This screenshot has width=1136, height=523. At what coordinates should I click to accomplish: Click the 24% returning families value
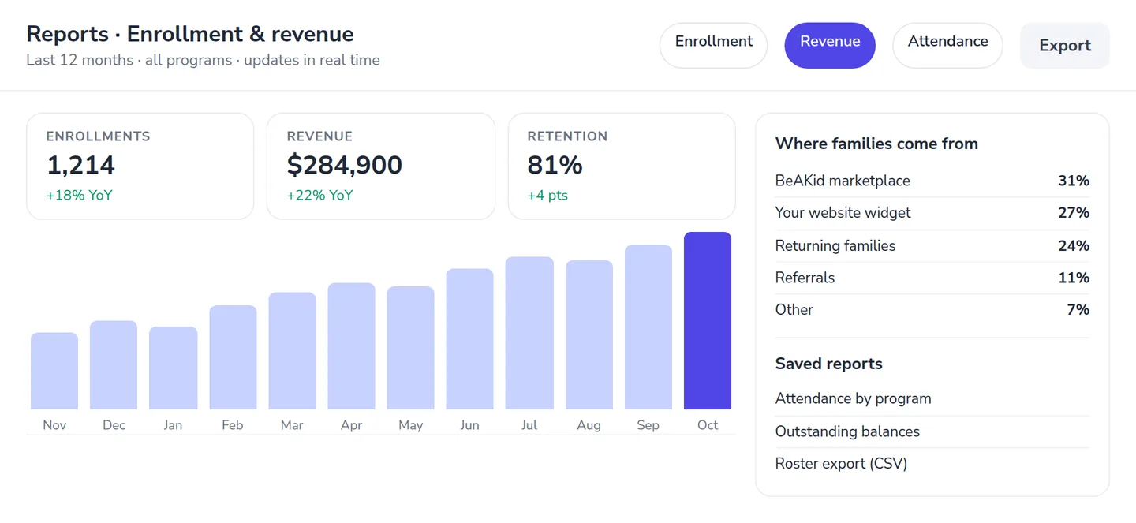(x=1074, y=246)
